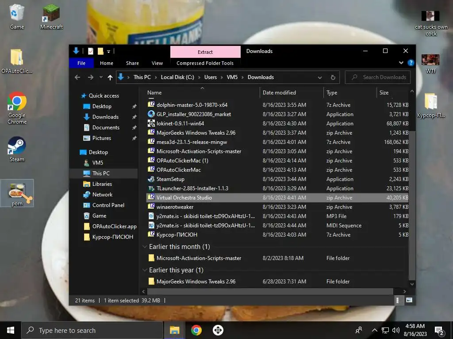Open Customize Quick Access Toolbar dropdown
The height and width of the screenshot is (339, 453).
109,52
